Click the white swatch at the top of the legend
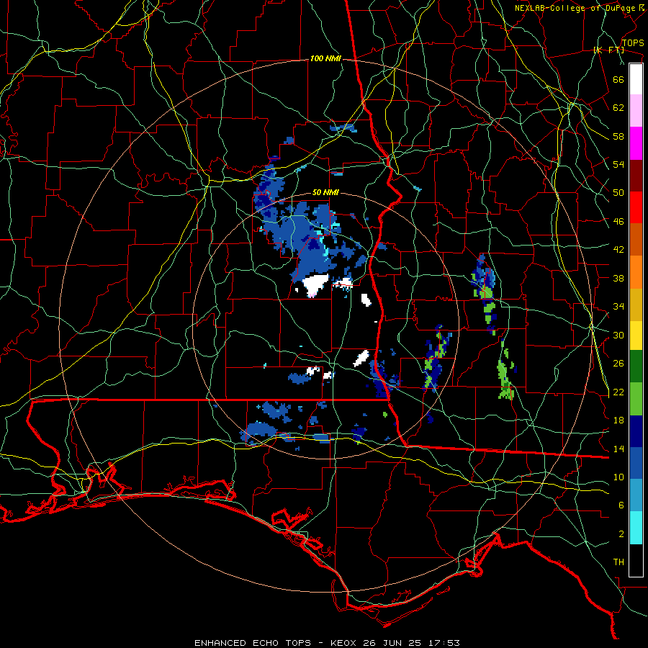The width and height of the screenshot is (648, 648). tap(636, 79)
